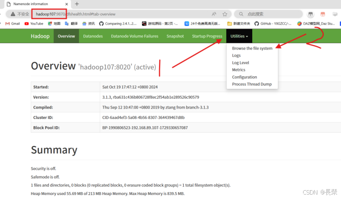The image size is (341, 199).
Task: Open the 新建文件夹 bookmark folder
Action: click(x=239, y=24)
